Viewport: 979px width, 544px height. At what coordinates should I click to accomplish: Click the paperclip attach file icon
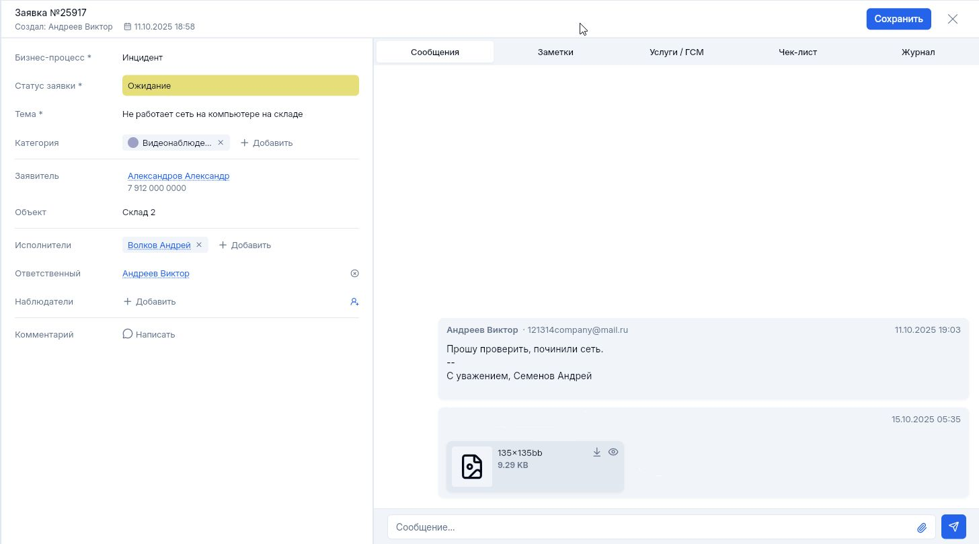click(x=922, y=527)
